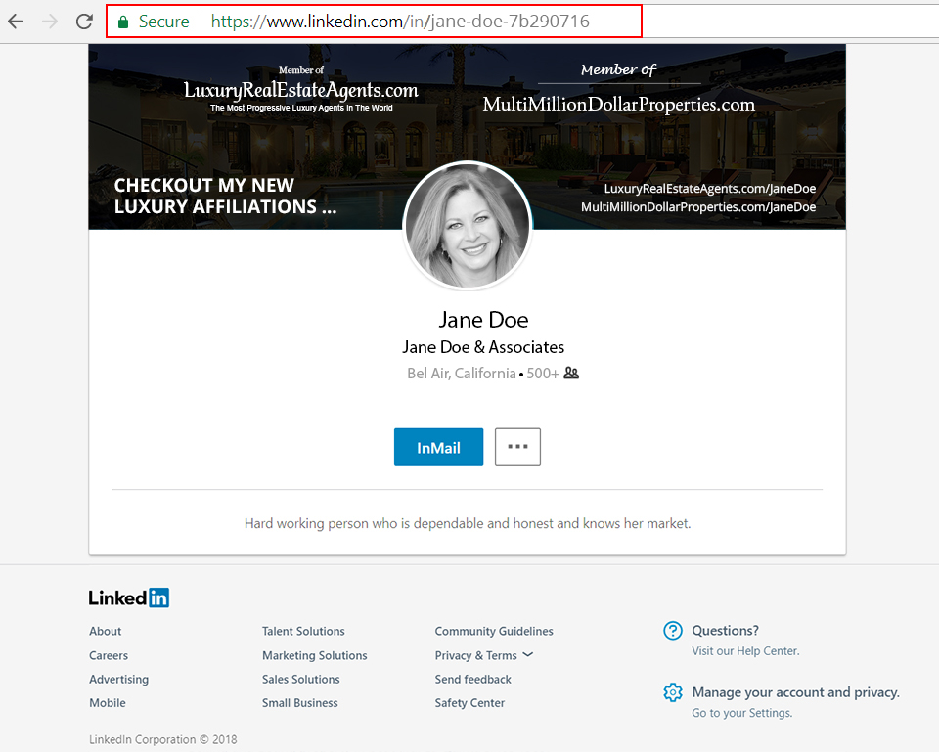Image resolution: width=939 pixels, height=752 pixels.
Task: Click Visit our Help Center
Action: (745, 651)
